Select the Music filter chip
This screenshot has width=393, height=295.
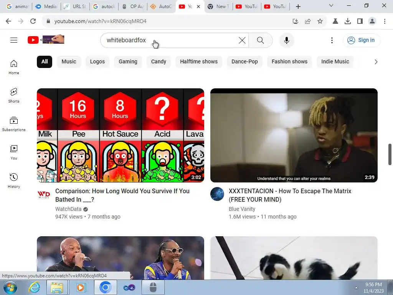[x=69, y=62]
